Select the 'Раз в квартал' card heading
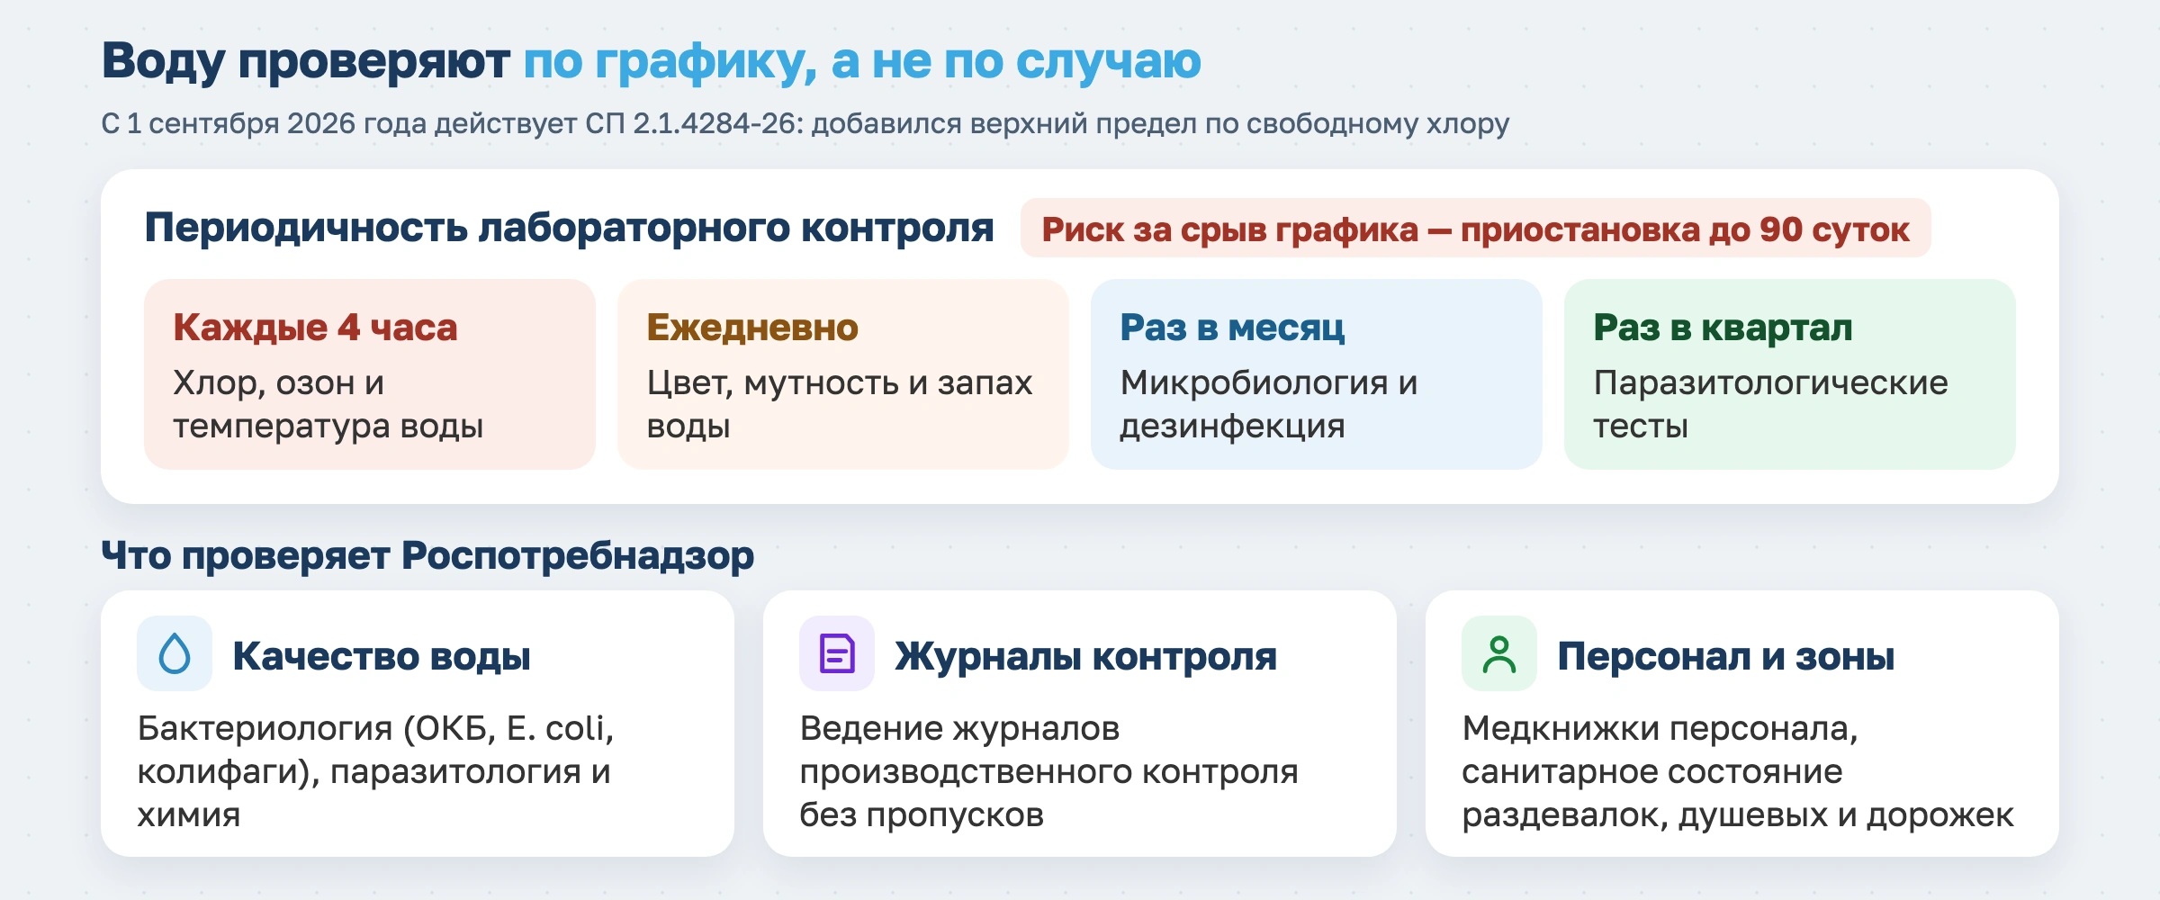The height and width of the screenshot is (900, 2160). click(x=1723, y=328)
